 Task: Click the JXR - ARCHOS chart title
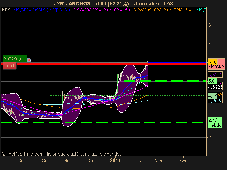pos(72,3)
